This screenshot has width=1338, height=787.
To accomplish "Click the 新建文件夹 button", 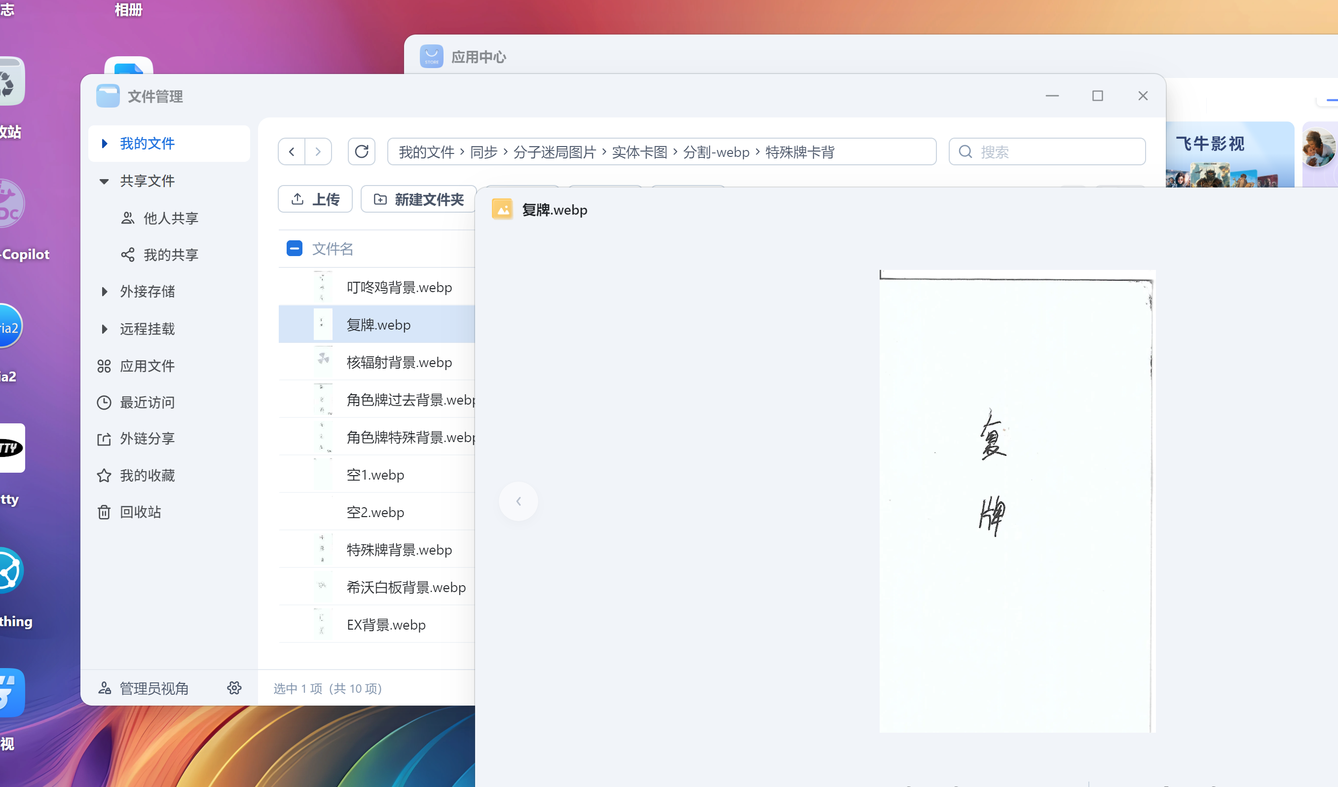I will [x=418, y=199].
